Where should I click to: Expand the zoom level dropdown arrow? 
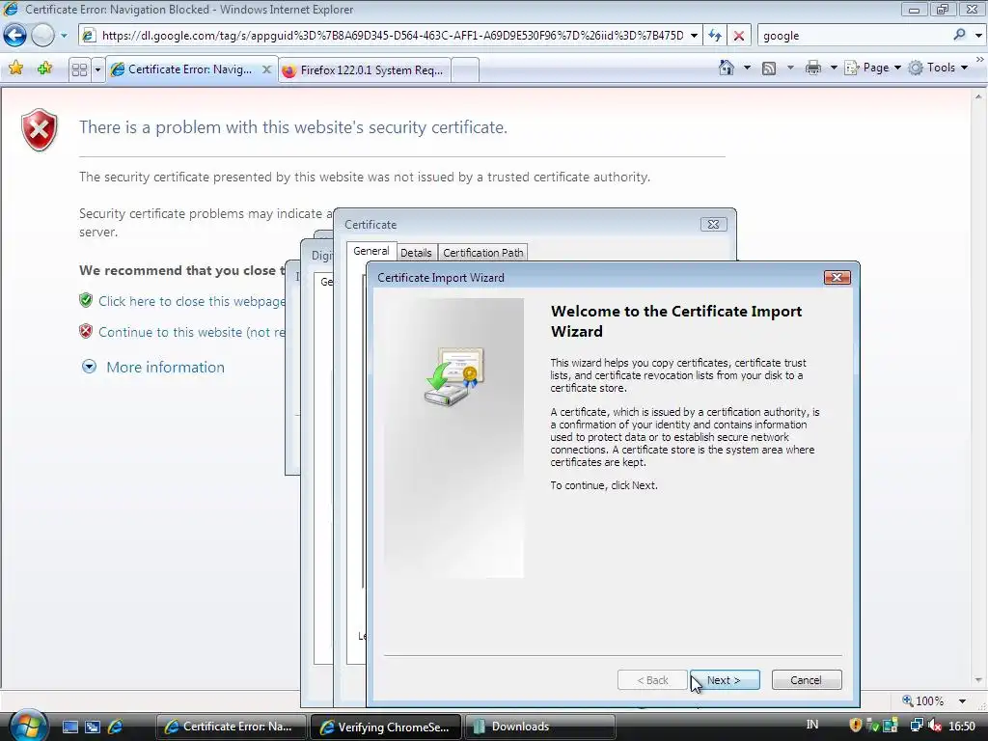[x=962, y=700]
